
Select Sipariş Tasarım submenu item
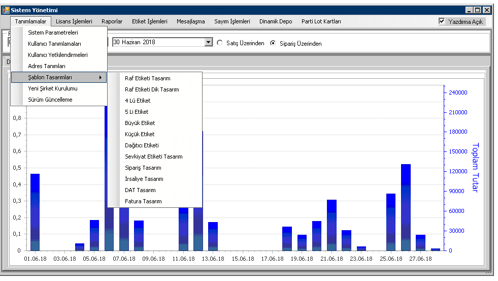[x=155, y=168]
